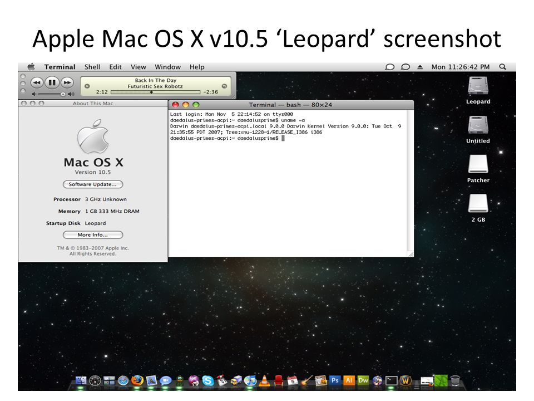Click the remaining time -2:36 in iTunes
This screenshot has width=534, height=401.
[x=210, y=92]
